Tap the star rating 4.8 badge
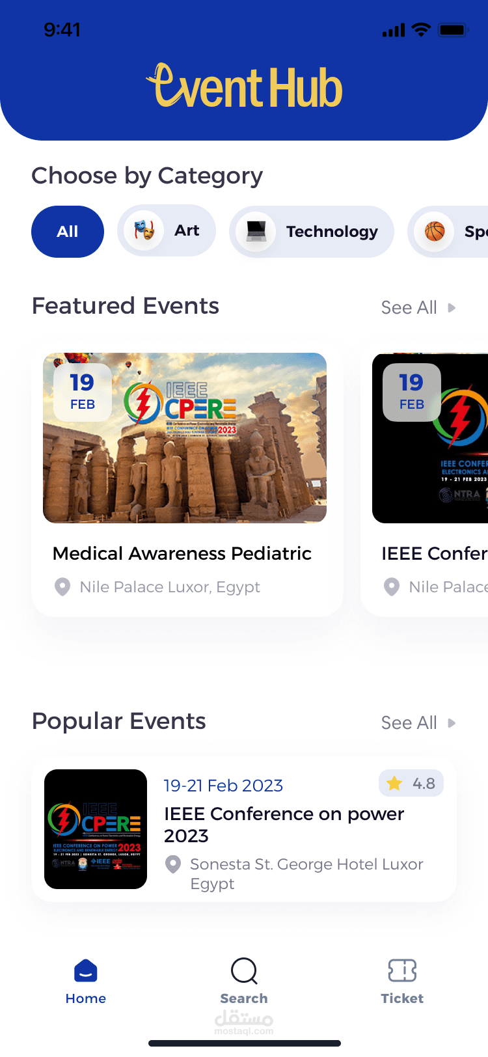This screenshot has height=1057, width=488. (411, 784)
